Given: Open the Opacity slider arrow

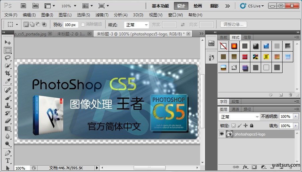Looking at the screenshot, I should coord(296,116).
